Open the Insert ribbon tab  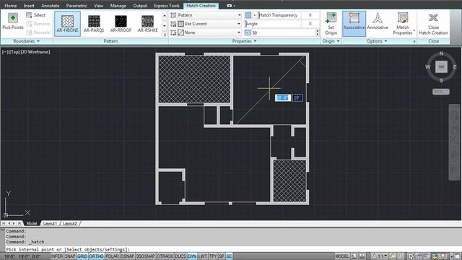pyautogui.click(x=29, y=6)
